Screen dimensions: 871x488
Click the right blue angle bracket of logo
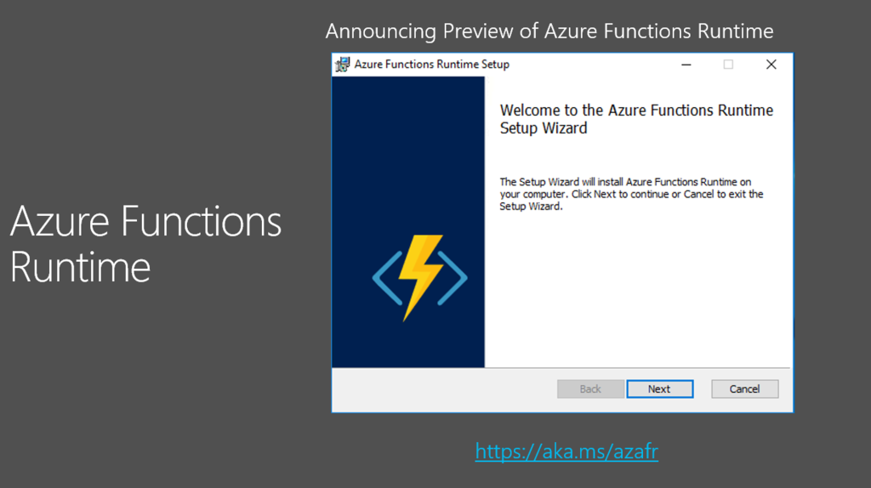pyautogui.click(x=453, y=278)
